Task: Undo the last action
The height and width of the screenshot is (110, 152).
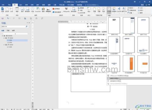Action: pyautogui.click(x=8, y=18)
